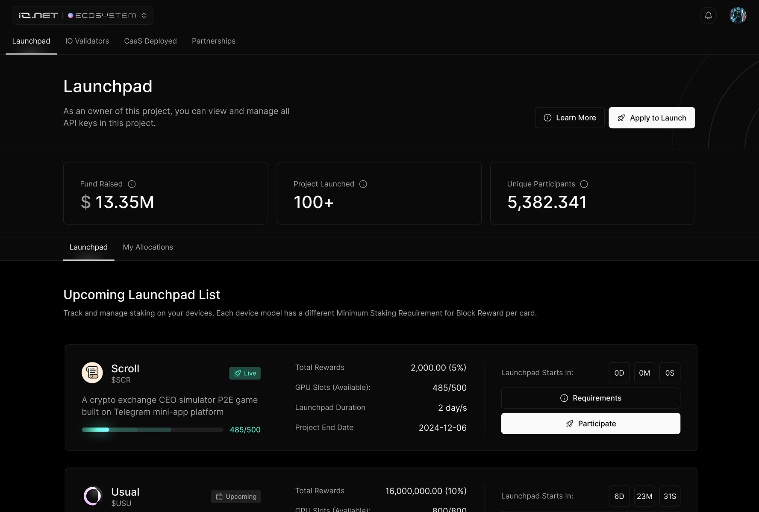Go to the Partnerships tab
Image resolution: width=759 pixels, height=512 pixels.
pos(214,41)
